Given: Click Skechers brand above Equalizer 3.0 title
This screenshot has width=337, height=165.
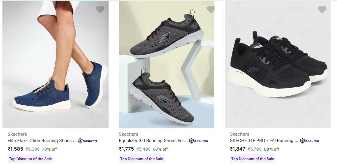Looking at the screenshot, I should 128,134.
